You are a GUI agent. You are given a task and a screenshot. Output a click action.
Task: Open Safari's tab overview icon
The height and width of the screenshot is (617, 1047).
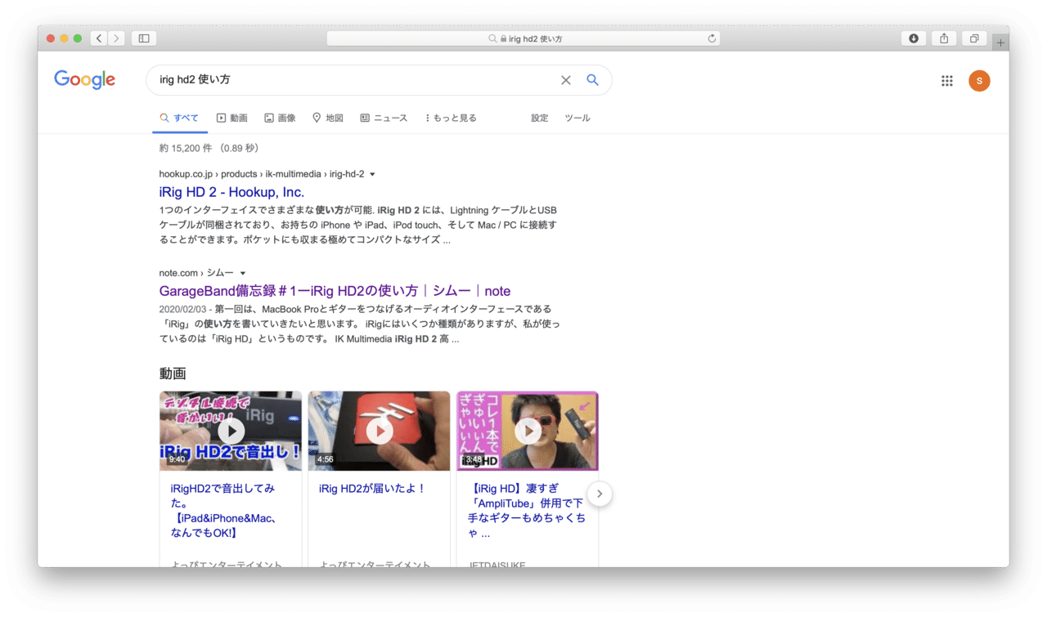tap(974, 38)
